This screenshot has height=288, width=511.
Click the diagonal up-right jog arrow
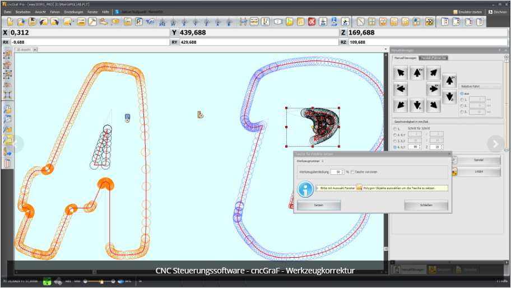[433, 73]
